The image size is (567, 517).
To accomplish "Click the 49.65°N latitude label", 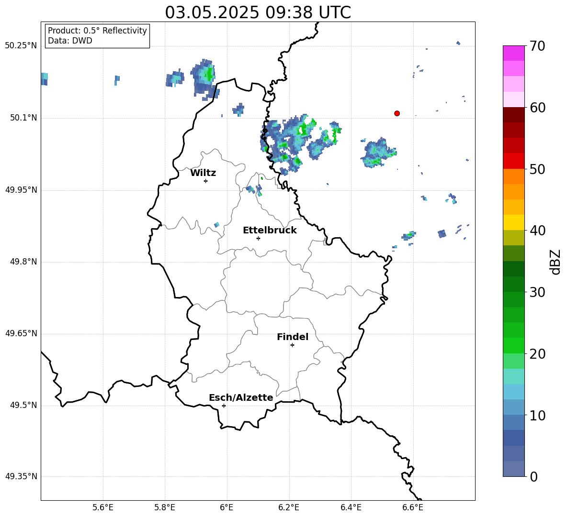I will pyautogui.click(x=21, y=333).
